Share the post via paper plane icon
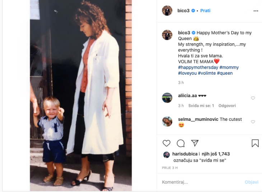The height and width of the screenshot is (192, 262). (195, 143)
